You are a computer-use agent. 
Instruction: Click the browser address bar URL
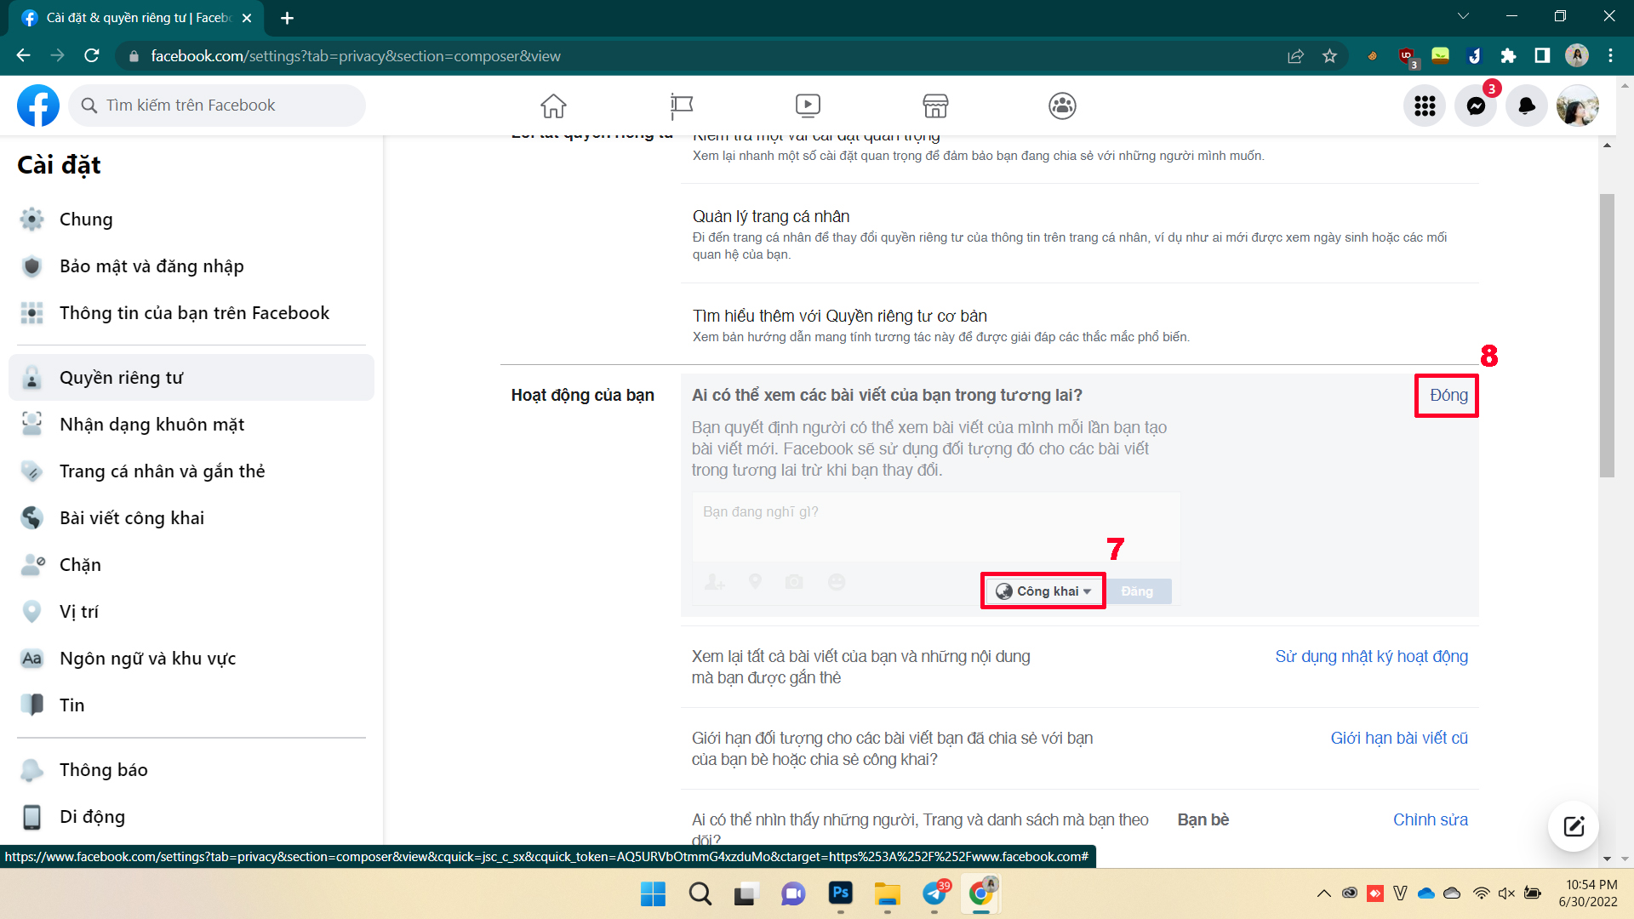tap(356, 56)
